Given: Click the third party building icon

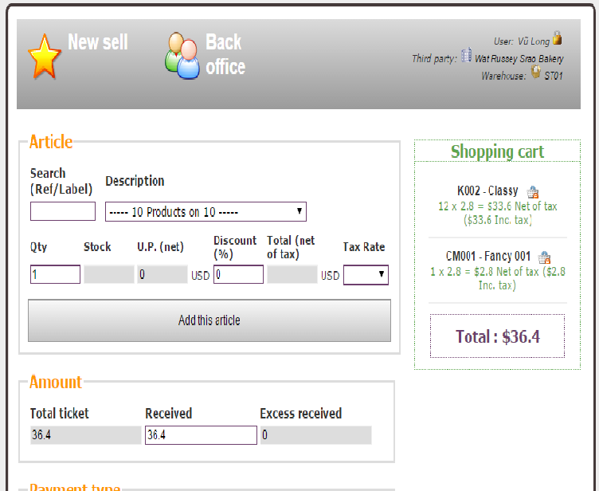Looking at the screenshot, I should pos(467,57).
